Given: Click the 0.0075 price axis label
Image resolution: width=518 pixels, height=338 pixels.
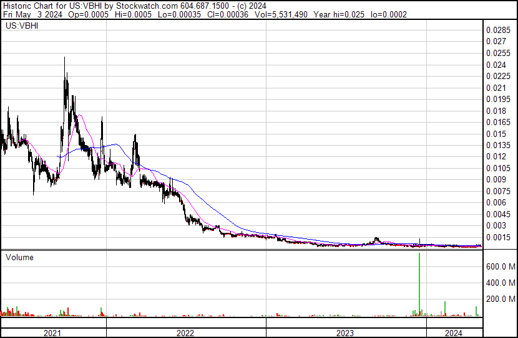Looking at the screenshot, I should pyautogui.click(x=497, y=191).
